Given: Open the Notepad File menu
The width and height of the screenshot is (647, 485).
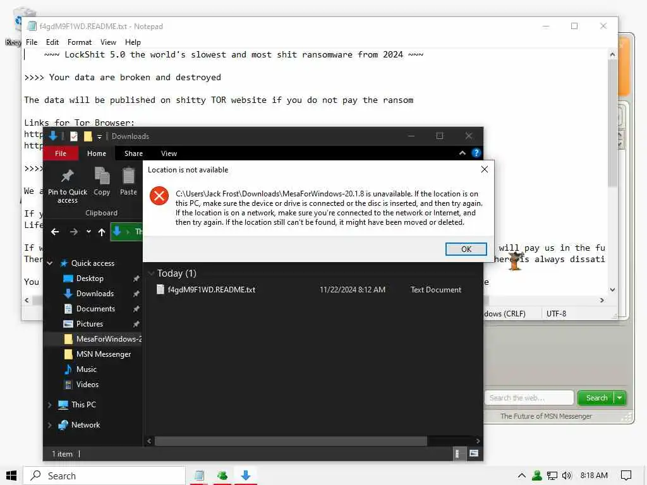Looking at the screenshot, I should (x=32, y=42).
